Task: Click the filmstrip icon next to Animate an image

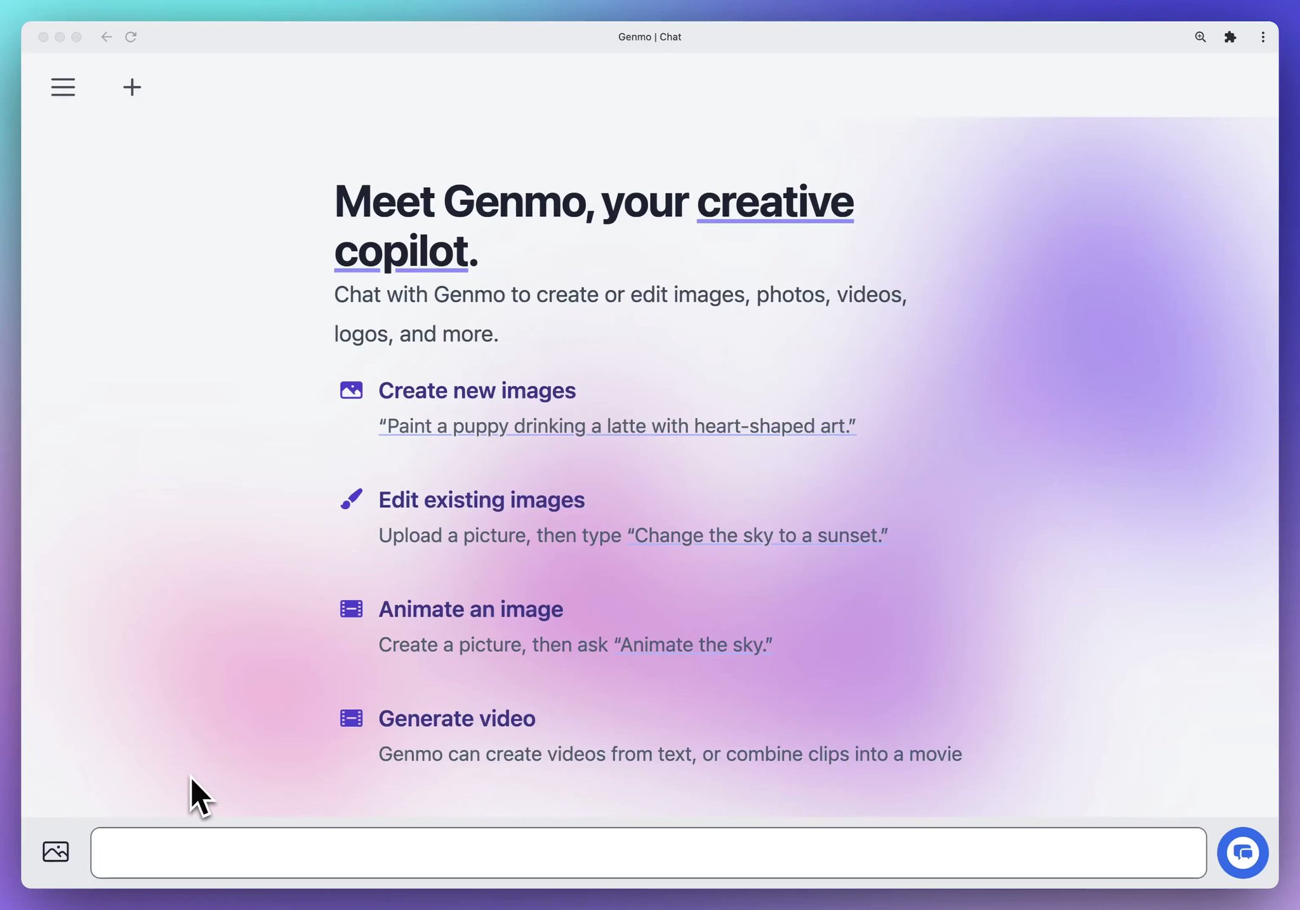Action: (350, 609)
